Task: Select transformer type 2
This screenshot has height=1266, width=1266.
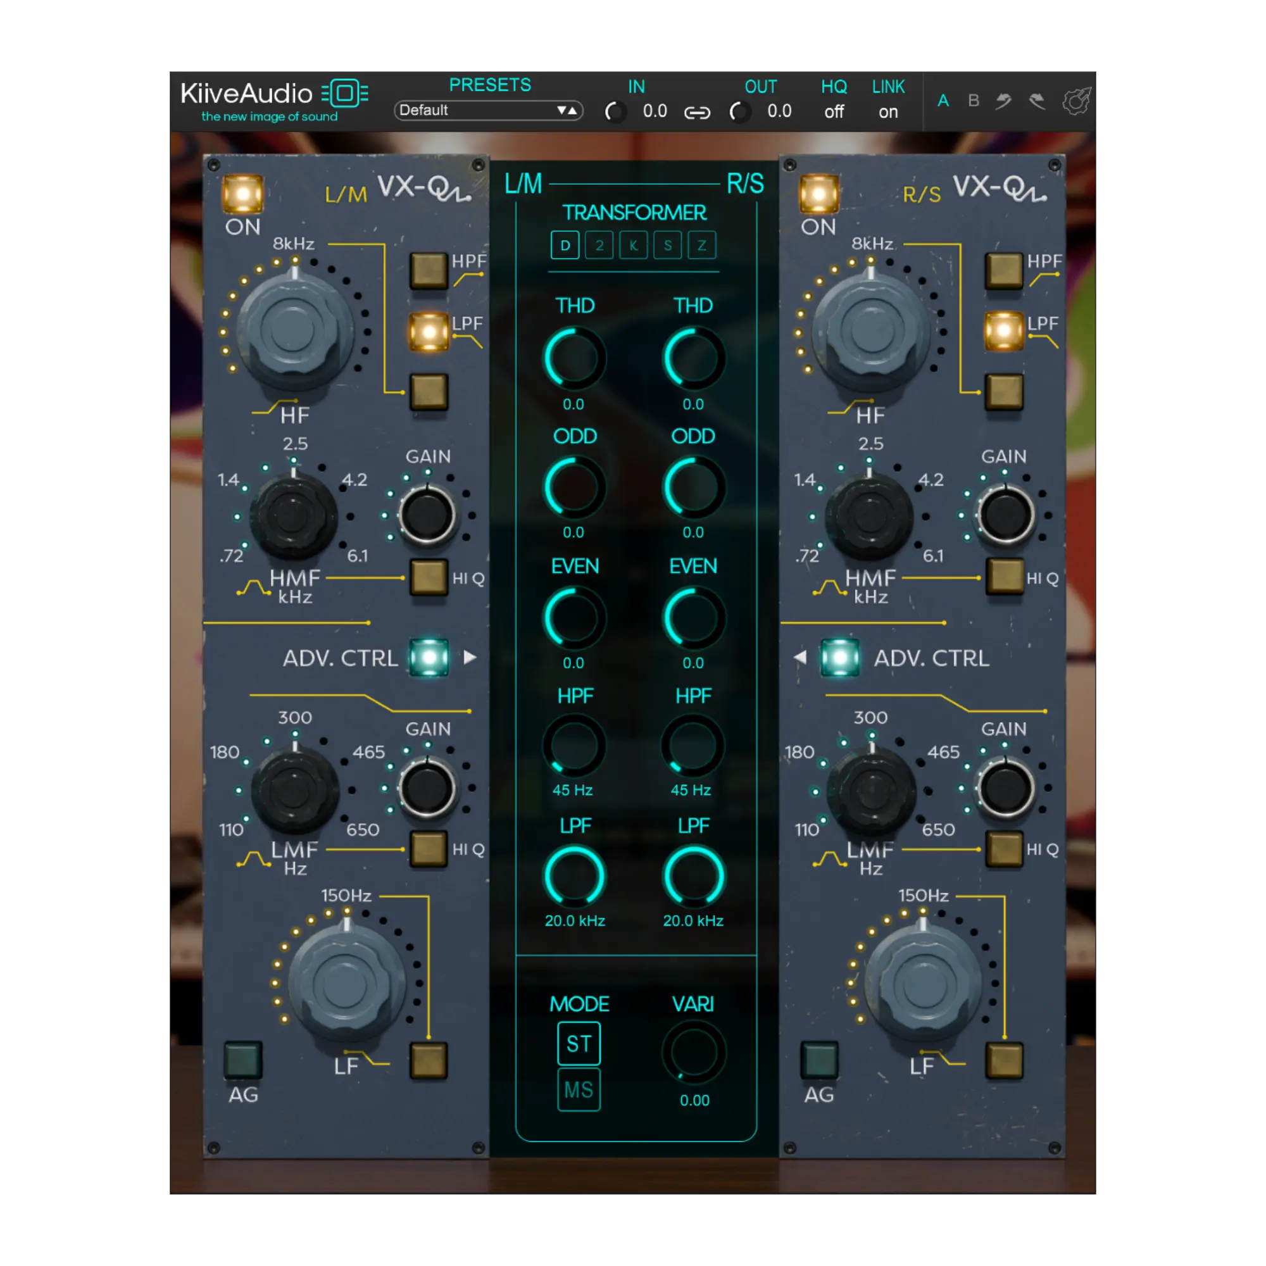Action: (x=598, y=246)
